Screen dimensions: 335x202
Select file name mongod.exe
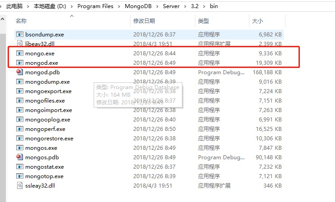(x=42, y=63)
